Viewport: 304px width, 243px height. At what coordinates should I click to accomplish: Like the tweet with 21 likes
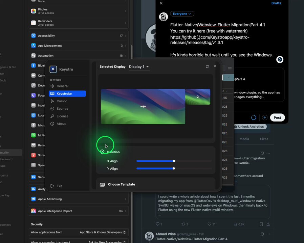click(209, 224)
